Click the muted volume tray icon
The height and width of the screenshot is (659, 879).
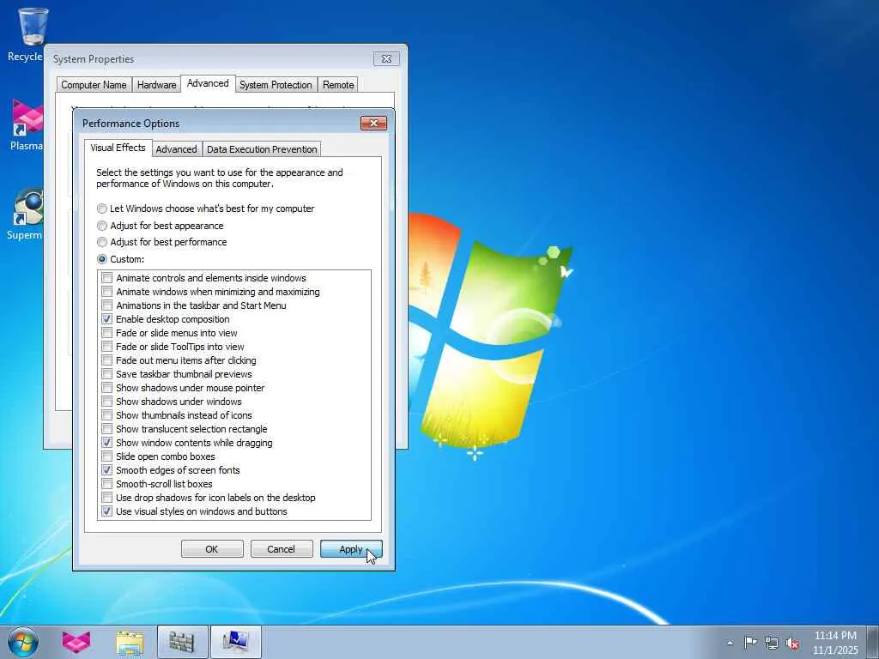pyautogui.click(x=792, y=643)
